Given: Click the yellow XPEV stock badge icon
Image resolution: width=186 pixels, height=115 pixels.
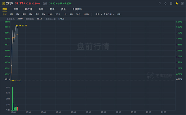Looking at the screenshot, I should (3, 3).
